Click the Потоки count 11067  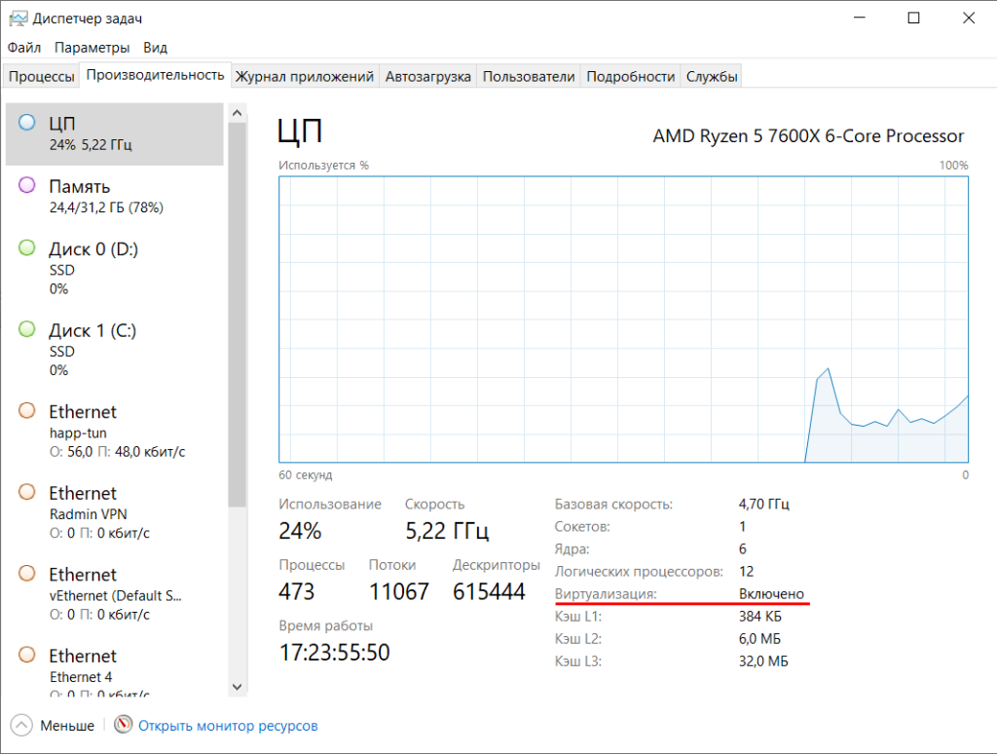pos(398,591)
